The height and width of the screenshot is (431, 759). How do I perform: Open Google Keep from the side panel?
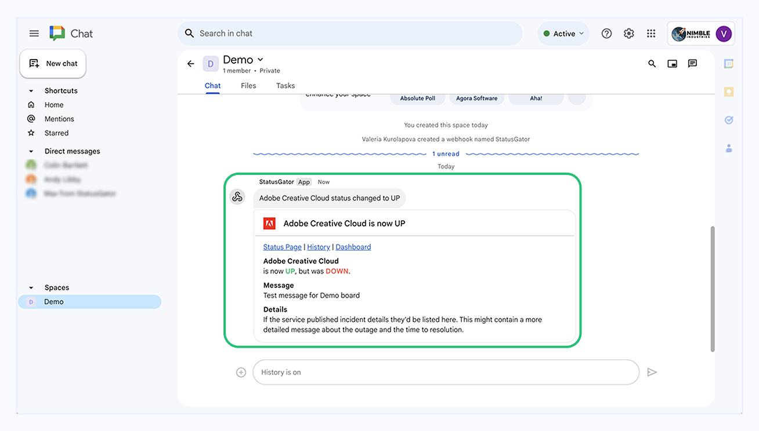[x=729, y=92]
